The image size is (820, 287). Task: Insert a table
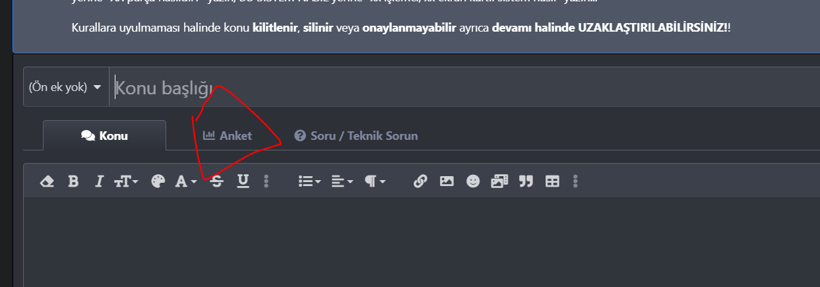pos(552,181)
